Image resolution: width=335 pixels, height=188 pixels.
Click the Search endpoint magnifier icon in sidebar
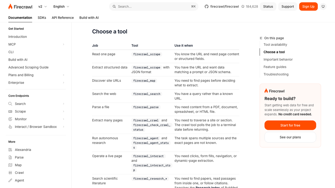pyautogui.click(x=10, y=104)
